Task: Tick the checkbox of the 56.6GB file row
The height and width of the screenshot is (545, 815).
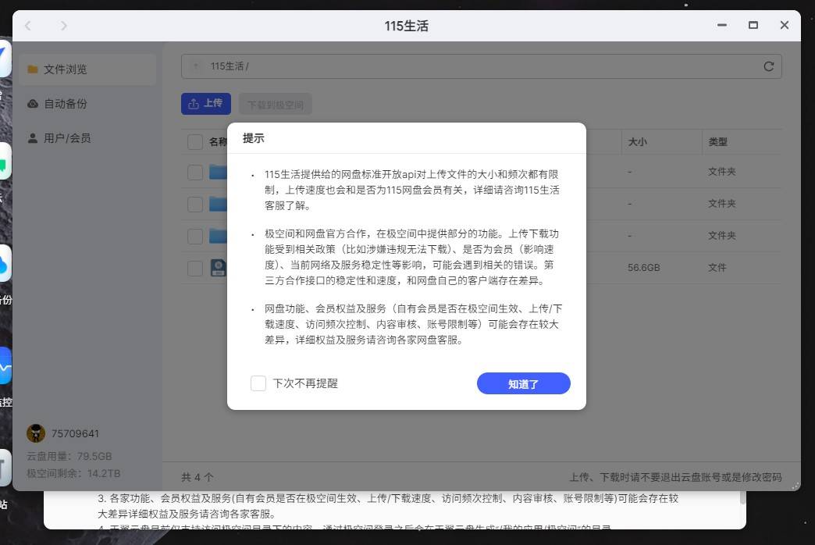Action: point(195,269)
